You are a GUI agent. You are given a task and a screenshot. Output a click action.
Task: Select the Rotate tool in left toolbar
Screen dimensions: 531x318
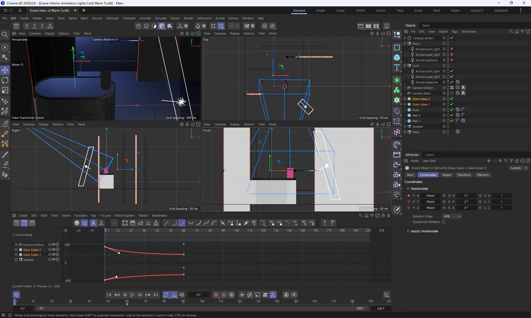coord(5,80)
